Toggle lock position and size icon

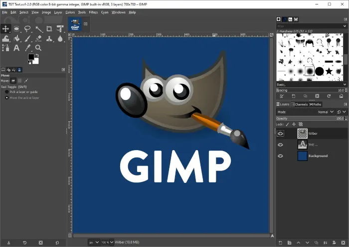(294, 124)
